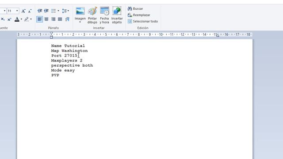
Task: Click Insertar objeto
Action: (117, 15)
